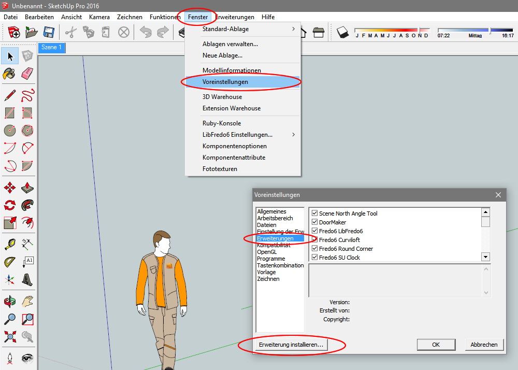Select the Tape Measure tool
This screenshot has width=518, height=370.
(x=10, y=244)
